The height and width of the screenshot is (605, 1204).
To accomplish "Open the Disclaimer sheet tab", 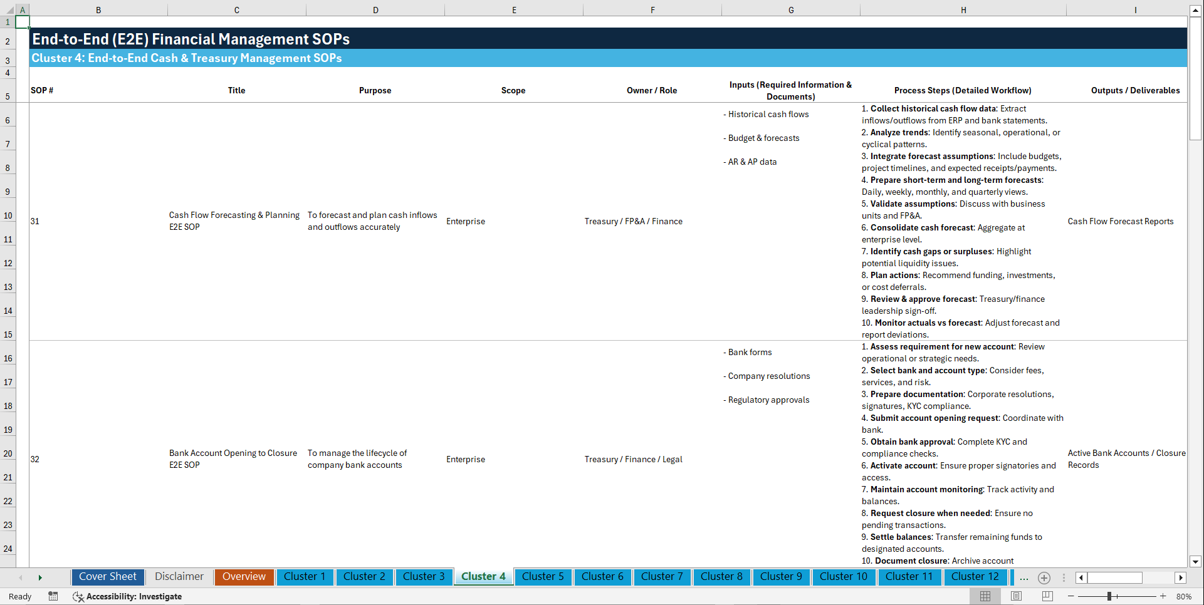I will click(x=179, y=577).
